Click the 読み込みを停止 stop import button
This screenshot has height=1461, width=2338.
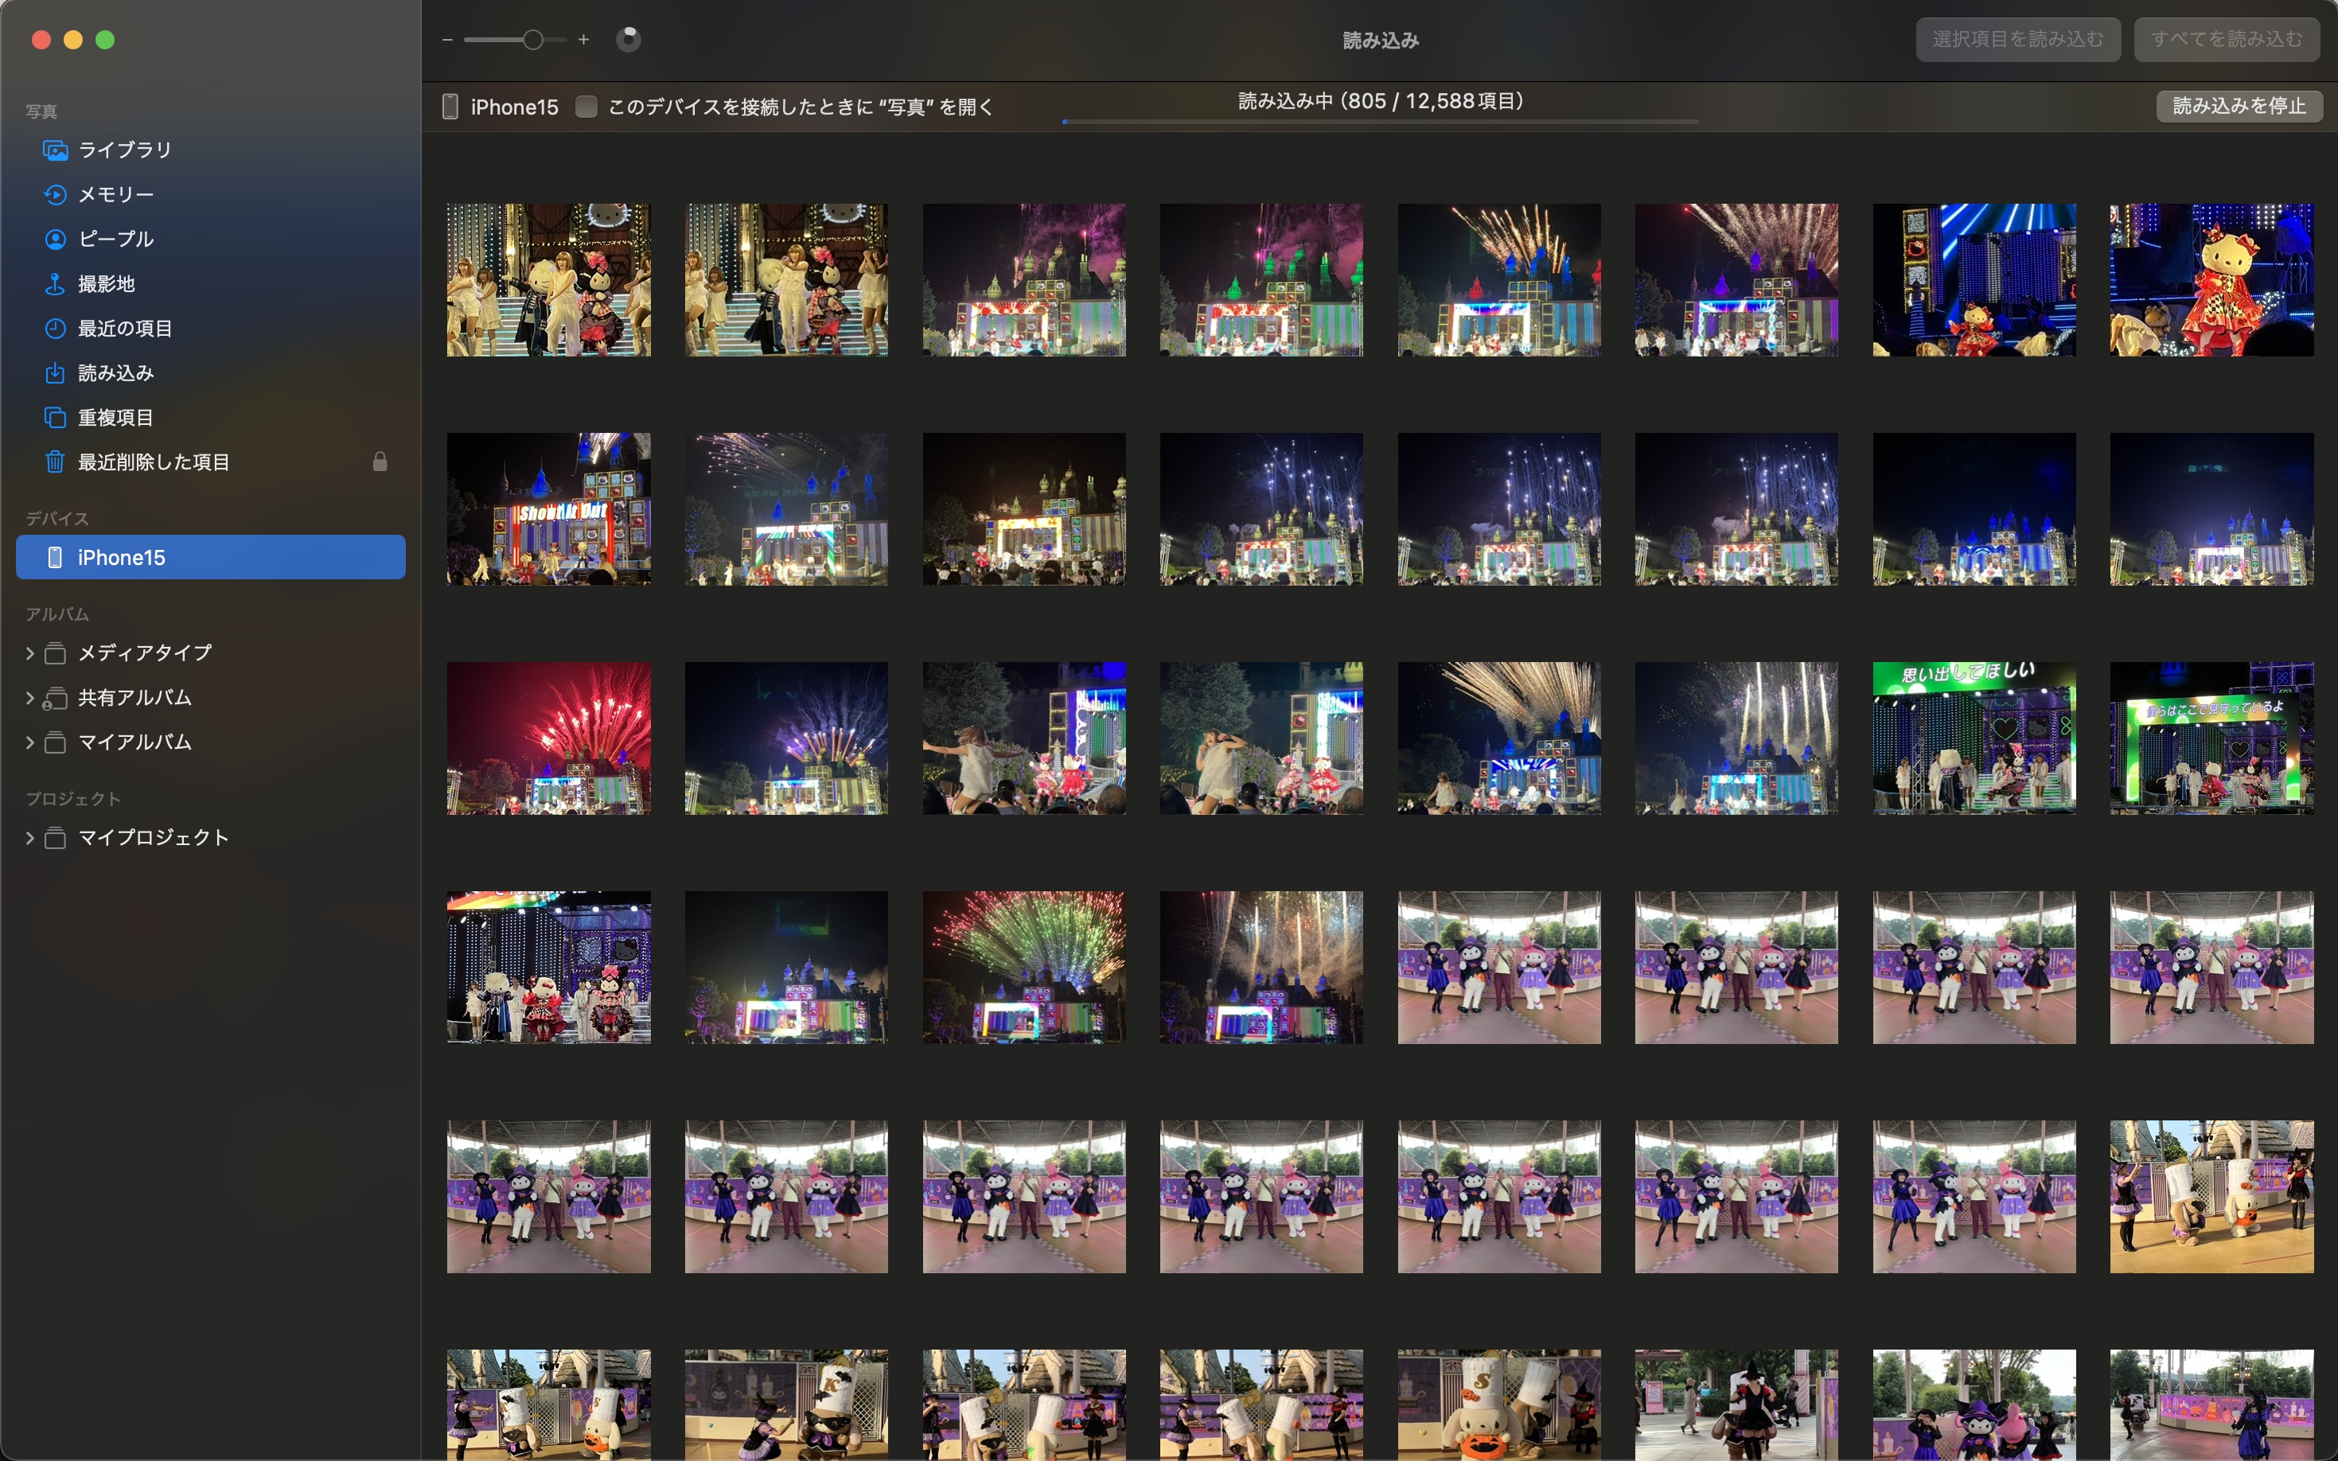pos(2239,105)
